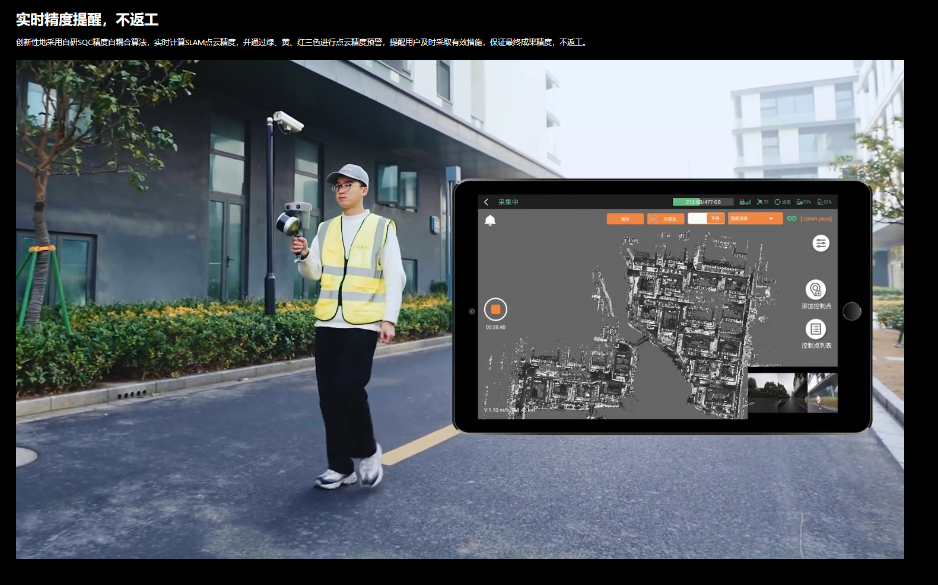Open the notification bell
The image size is (938, 585).
coord(490,220)
